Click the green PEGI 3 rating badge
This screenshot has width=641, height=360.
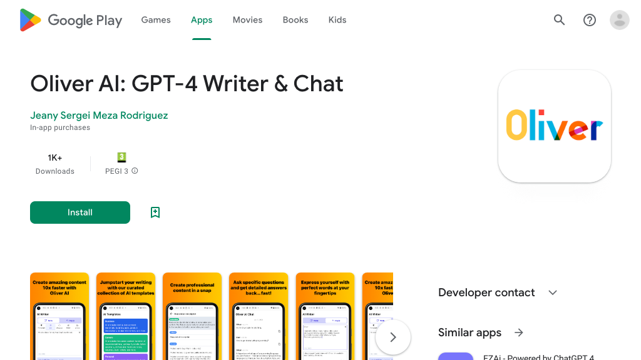pos(121,157)
